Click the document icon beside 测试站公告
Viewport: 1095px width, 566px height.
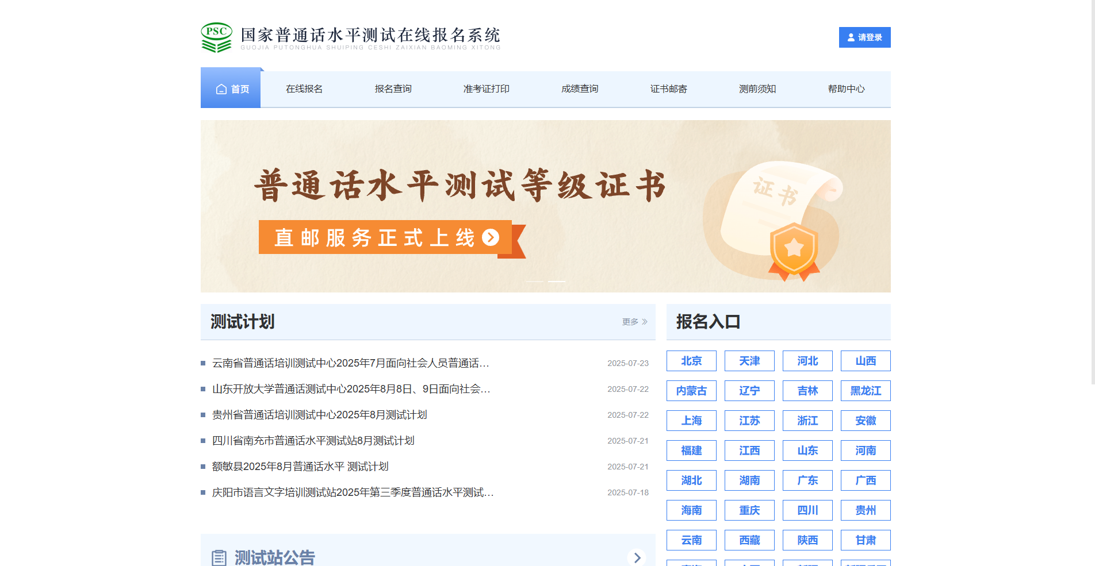[219, 557]
